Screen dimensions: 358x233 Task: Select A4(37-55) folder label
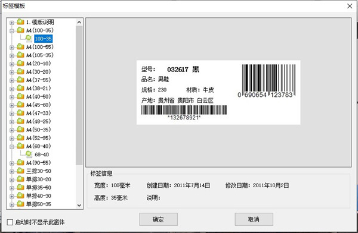(x=38, y=80)
